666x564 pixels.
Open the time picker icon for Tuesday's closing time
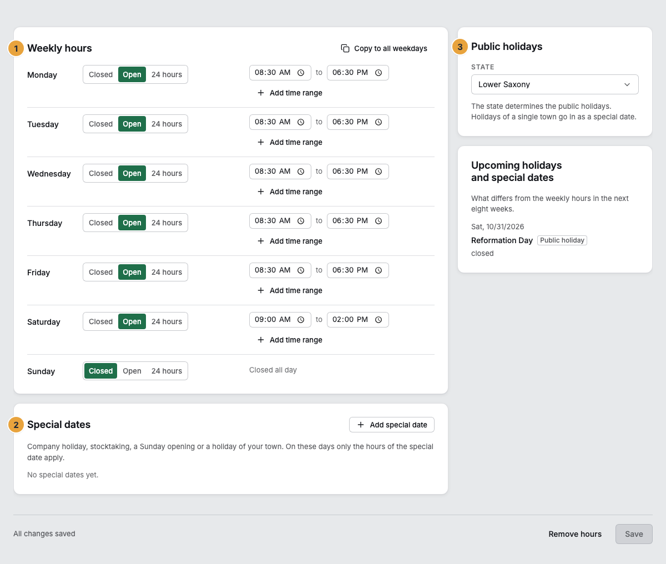379,122
